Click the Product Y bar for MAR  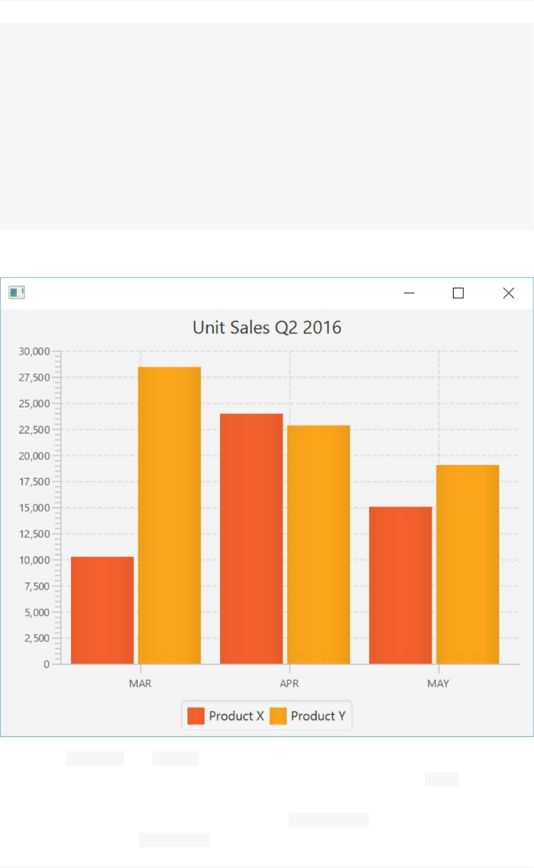169,515
